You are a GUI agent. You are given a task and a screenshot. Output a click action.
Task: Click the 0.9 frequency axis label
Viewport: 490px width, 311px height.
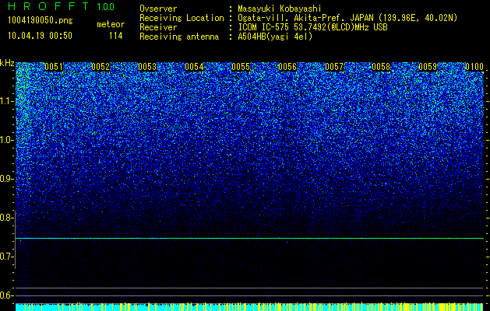tap(7, 179)
